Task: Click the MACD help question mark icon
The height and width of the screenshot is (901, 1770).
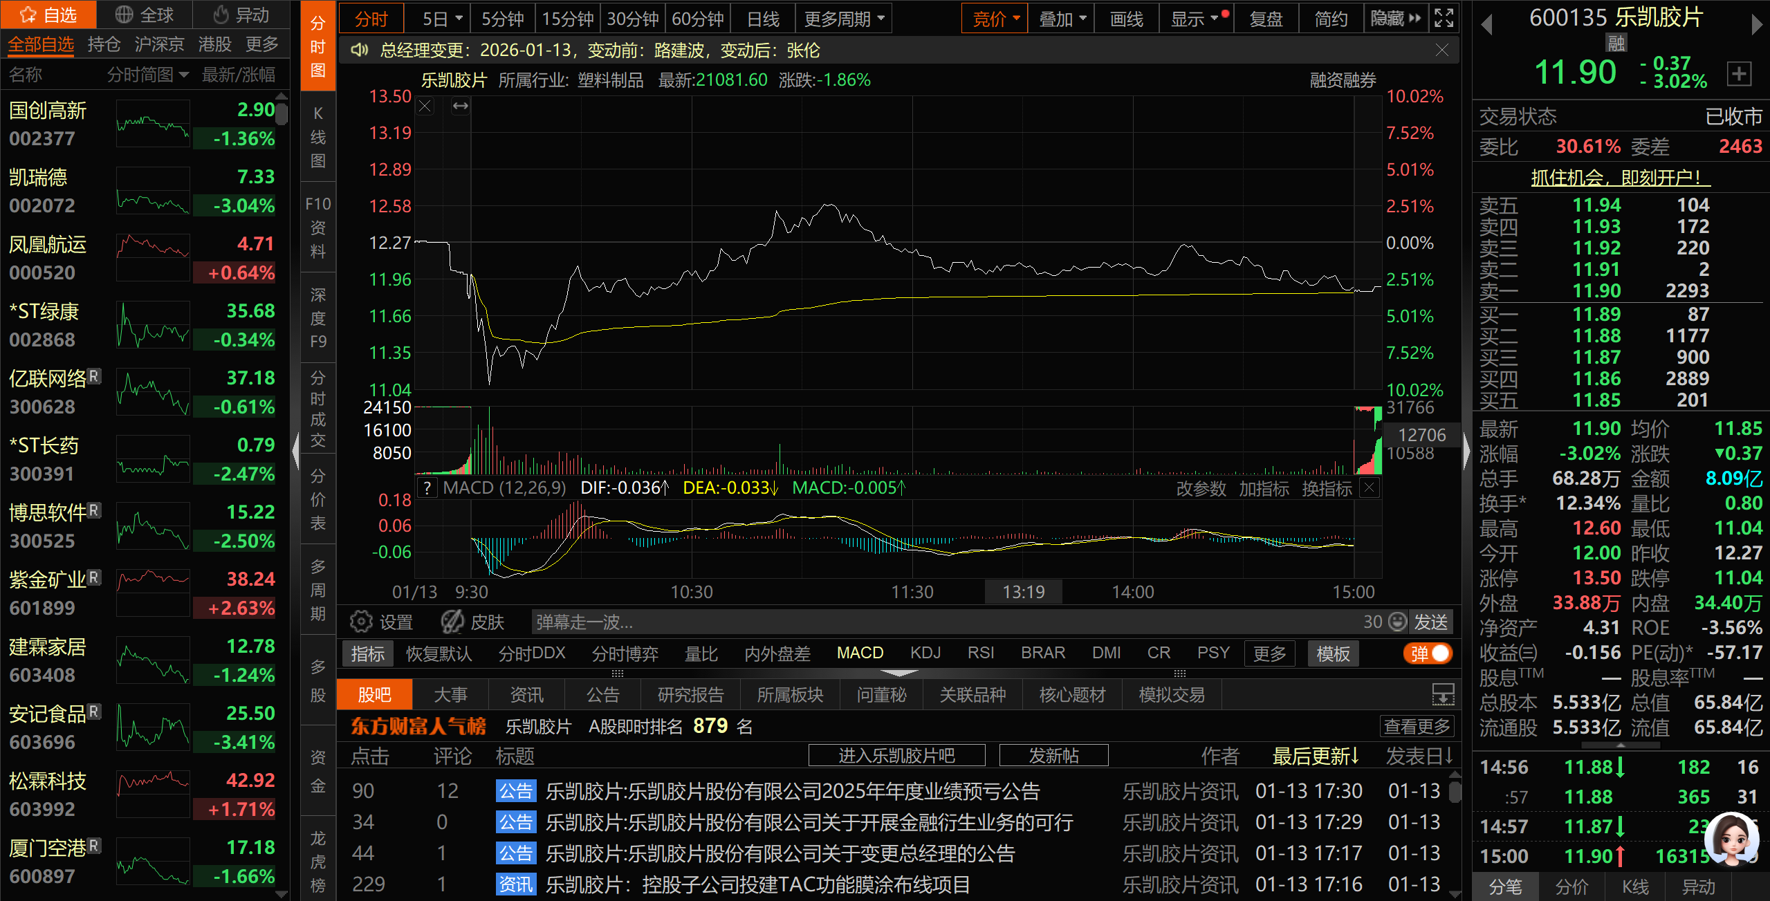Action: [428, 488]
